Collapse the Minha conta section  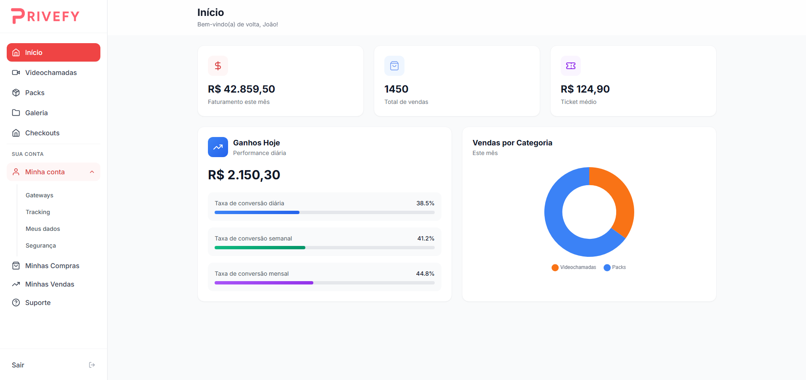coord(92,172)
